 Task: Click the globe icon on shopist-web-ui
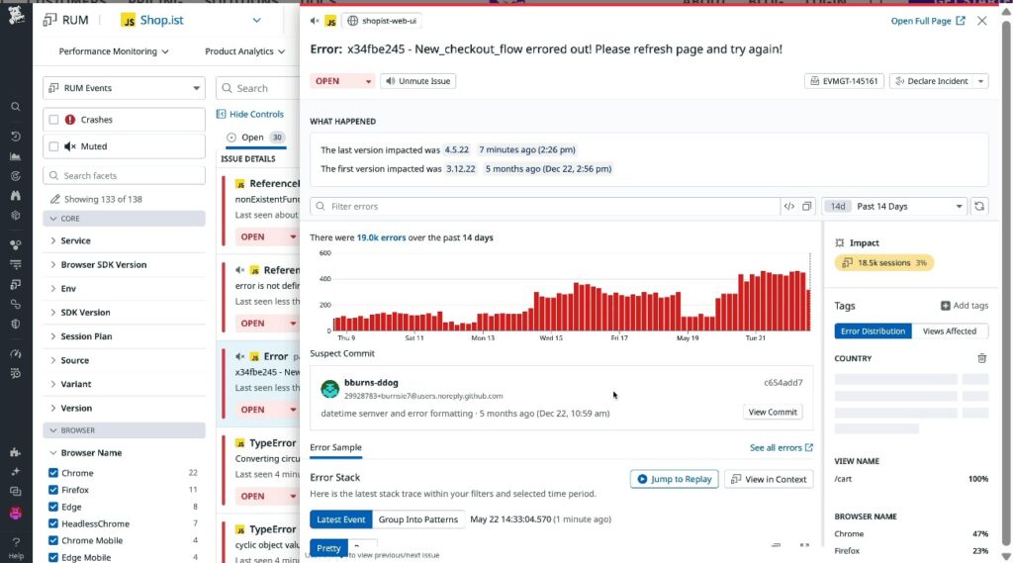point(353,21)
